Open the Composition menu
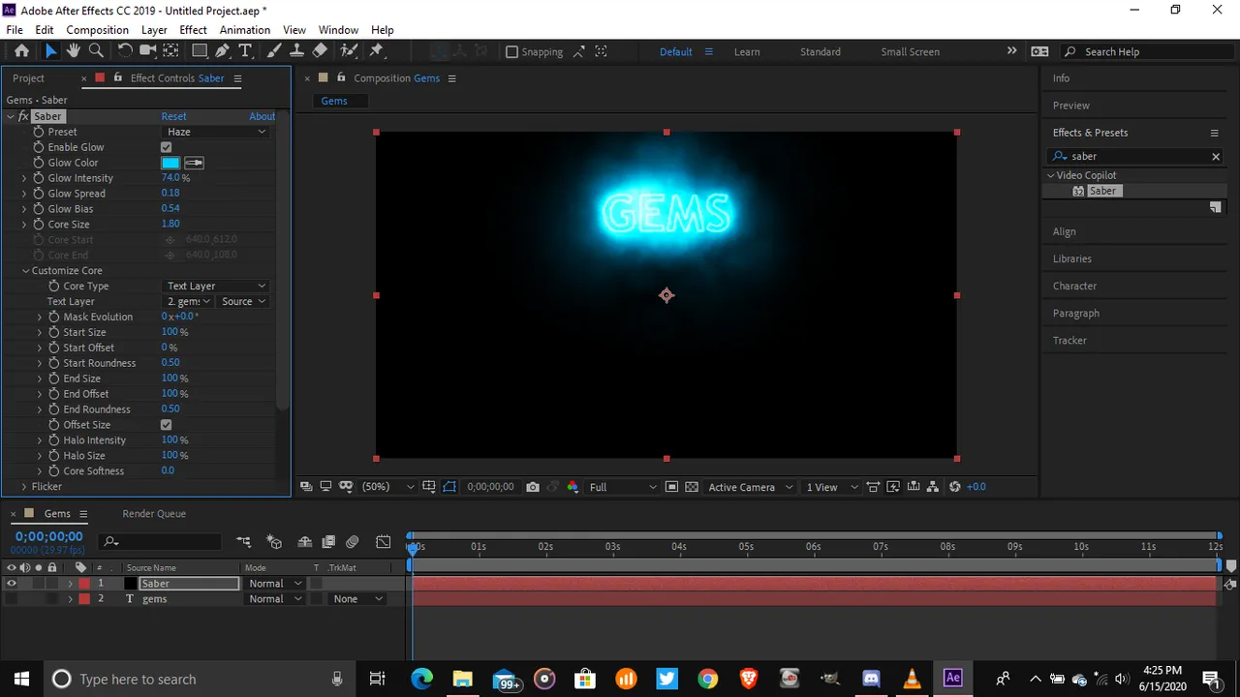 pyautogui.click(x=97, y=30)
